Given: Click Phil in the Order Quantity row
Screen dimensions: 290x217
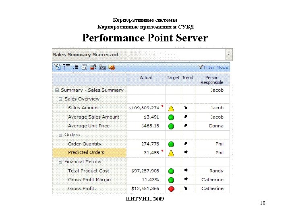Looking at the screenshot, I should coord(220,144).
